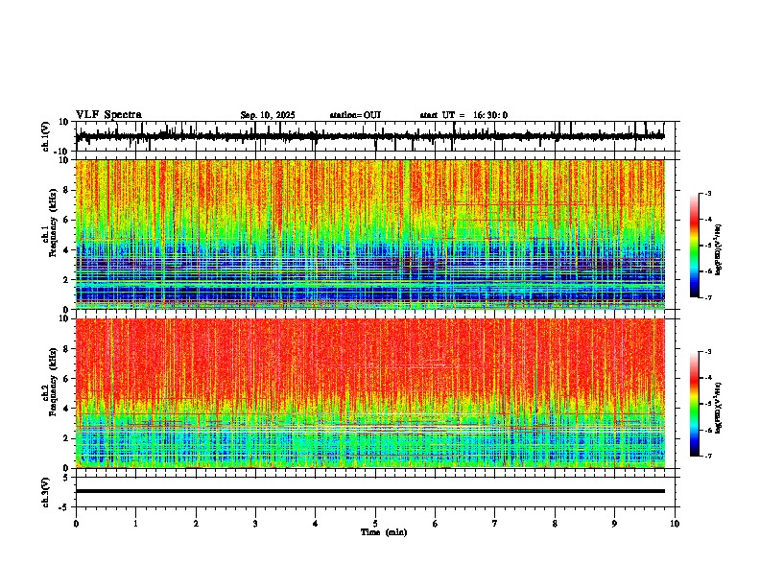
Task: Click time axis tick label "4"
Action: click(x=316, y=524)
